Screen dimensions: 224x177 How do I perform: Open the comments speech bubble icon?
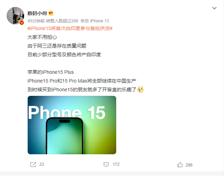coord(106,164)
